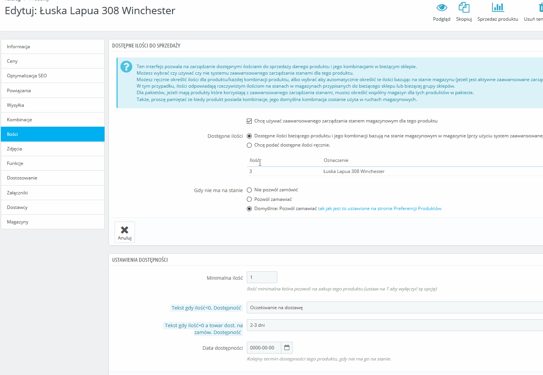Click the 'Dostępne ilości do sprzedaży' panel heading
The image size is (543, 375).
tap(146, 46)
